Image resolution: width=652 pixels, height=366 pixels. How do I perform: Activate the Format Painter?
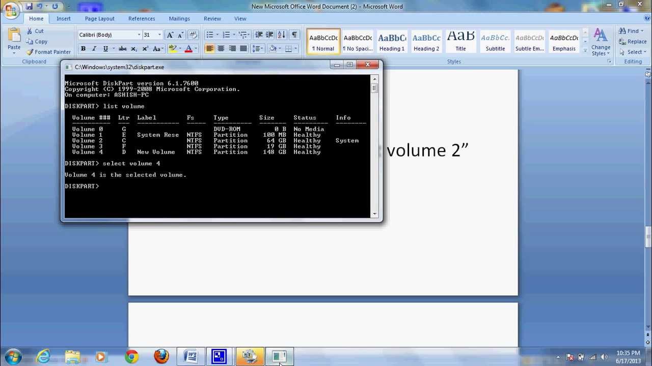click(48, 52)
